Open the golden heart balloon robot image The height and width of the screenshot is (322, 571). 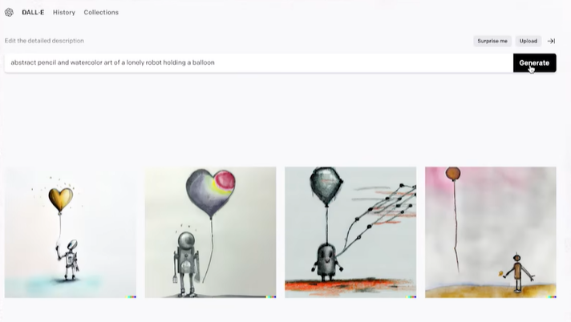click(71, 232)
